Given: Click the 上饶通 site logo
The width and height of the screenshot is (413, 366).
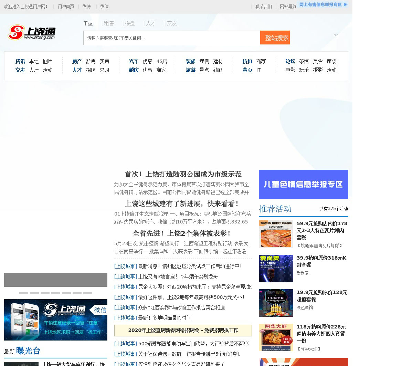Looking at the screenshot, I should tap(32, 32).
